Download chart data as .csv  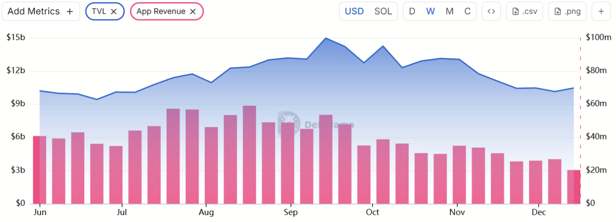(x=524, y=11)
